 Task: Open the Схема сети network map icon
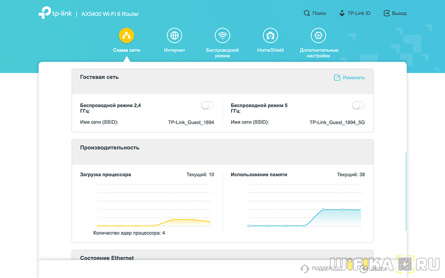click(126, 36)
